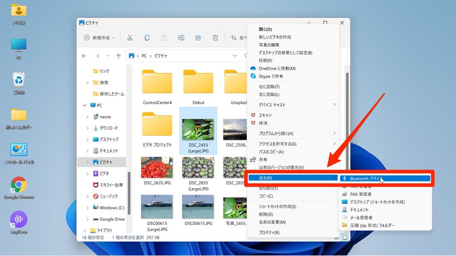The width and height of the screenshot is (456, 256).
Task: Choose Skype で共有 in context menu
Action: point(293,77)
